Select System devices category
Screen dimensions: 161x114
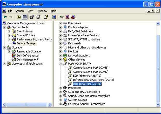tap(77, 100)
